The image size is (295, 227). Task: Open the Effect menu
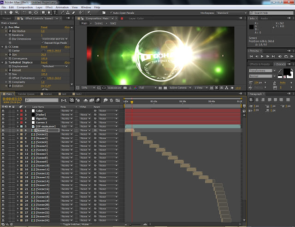click(49, 7)
